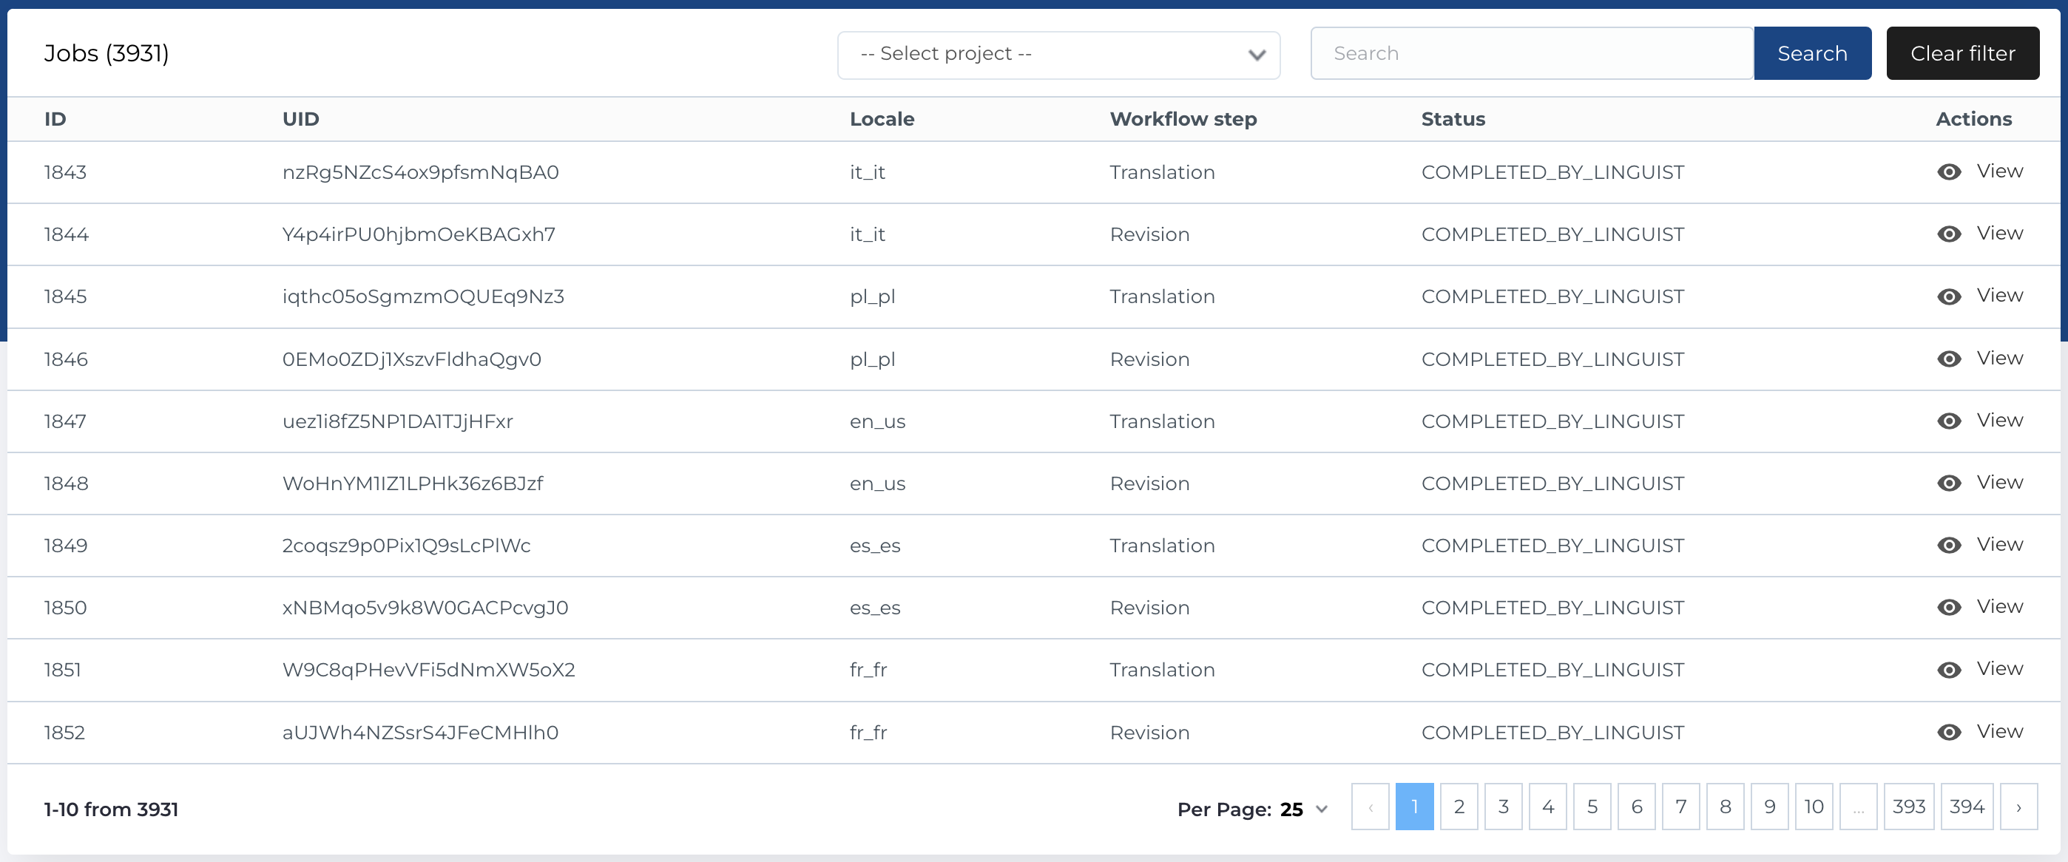Jump to last page 394

(1966, 807)
